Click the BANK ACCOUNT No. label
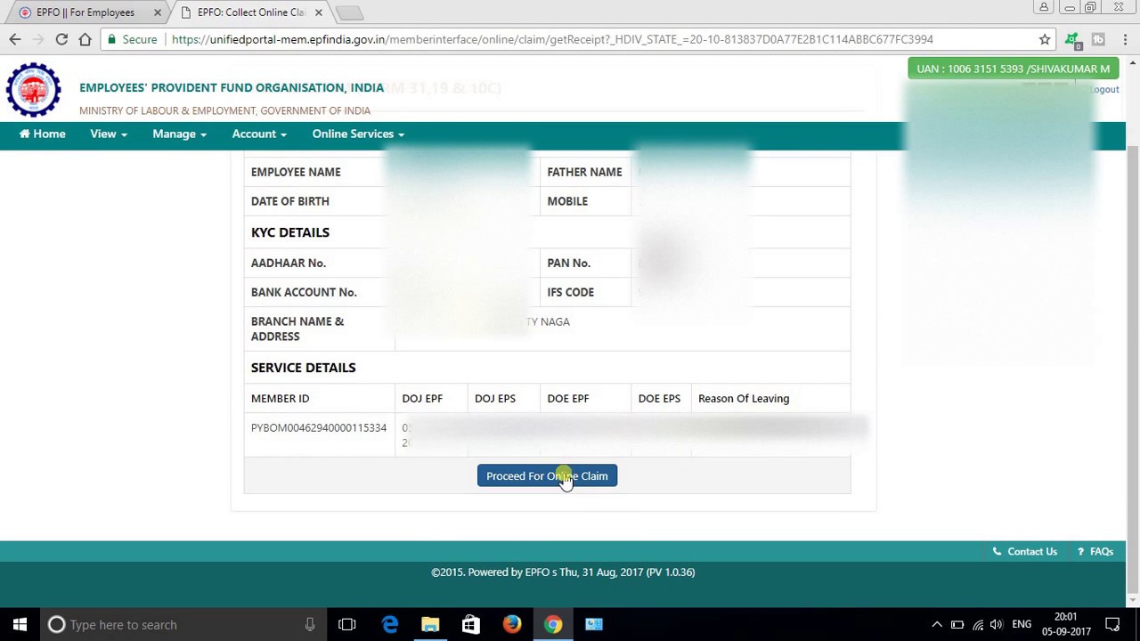1140x641 pixels. pos(304,292)
